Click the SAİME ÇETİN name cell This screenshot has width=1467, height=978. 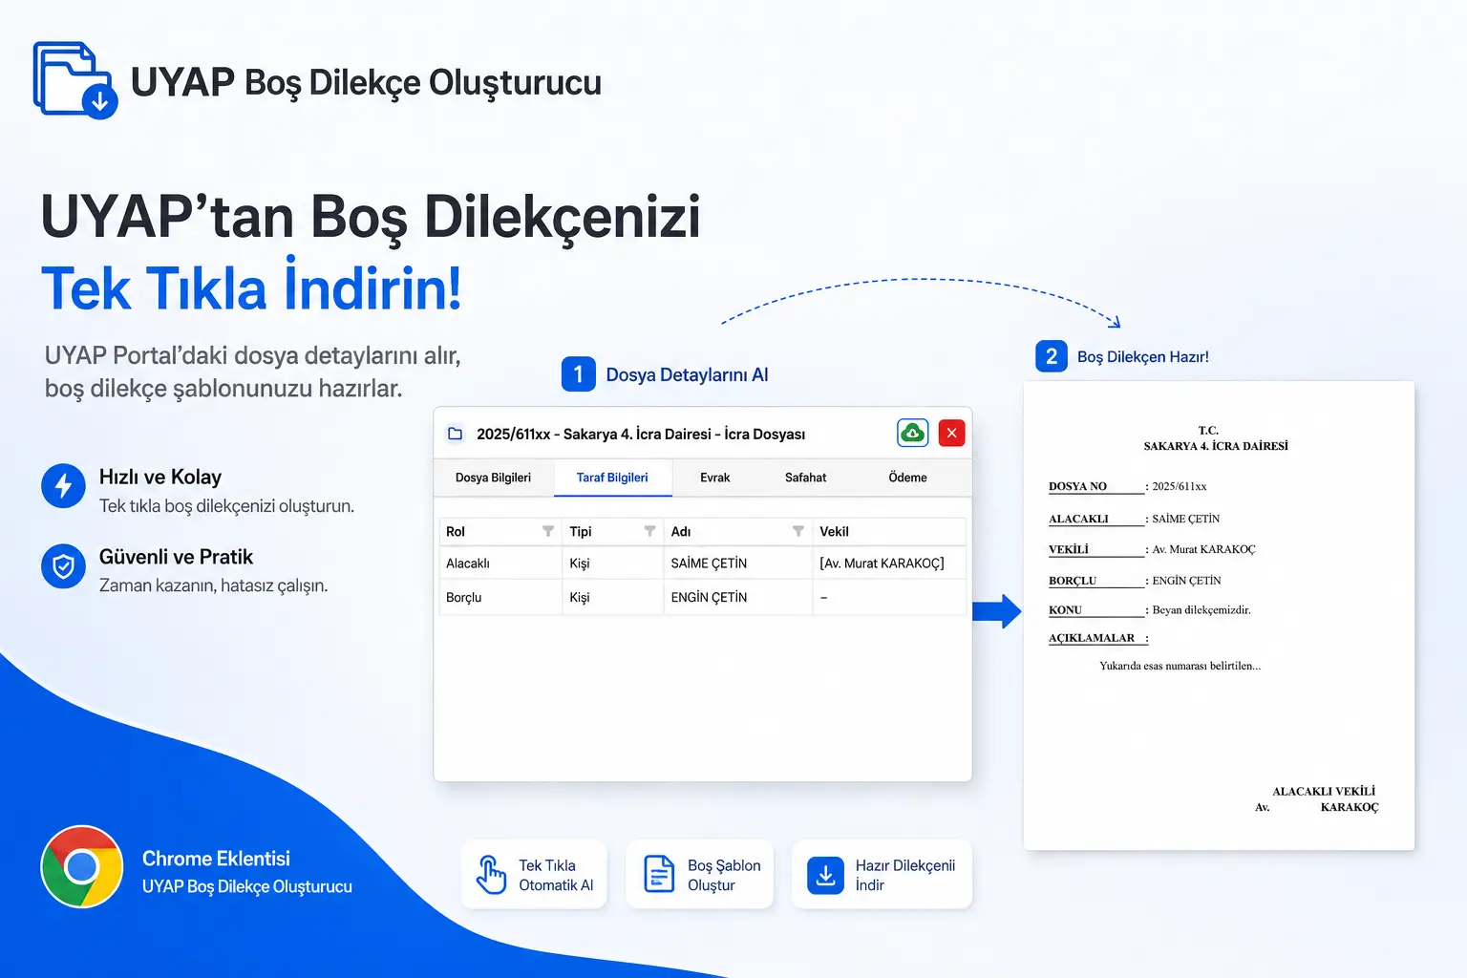tap(737, 563)
